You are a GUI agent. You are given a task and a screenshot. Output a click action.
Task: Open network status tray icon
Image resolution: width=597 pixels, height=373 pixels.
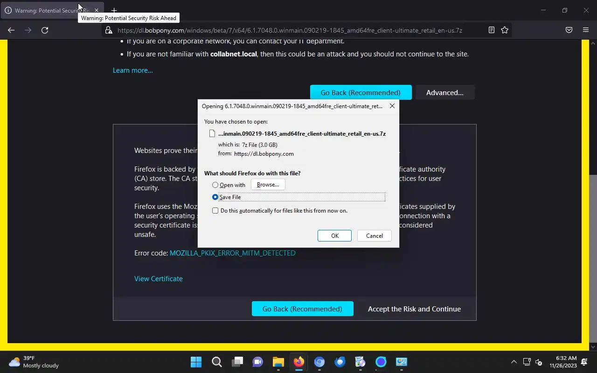pyautogui.click(x=527, y=362)
